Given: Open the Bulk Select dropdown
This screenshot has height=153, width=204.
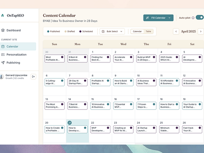Looking at the screenshot, I should coord(112,31).
